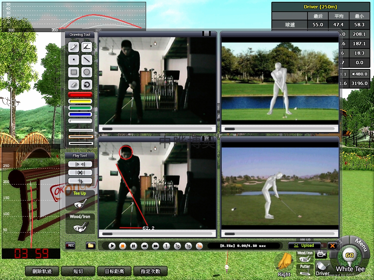
Task: Pick the blue drawing color
Action: pyautogui.click(x=80, y=114)
